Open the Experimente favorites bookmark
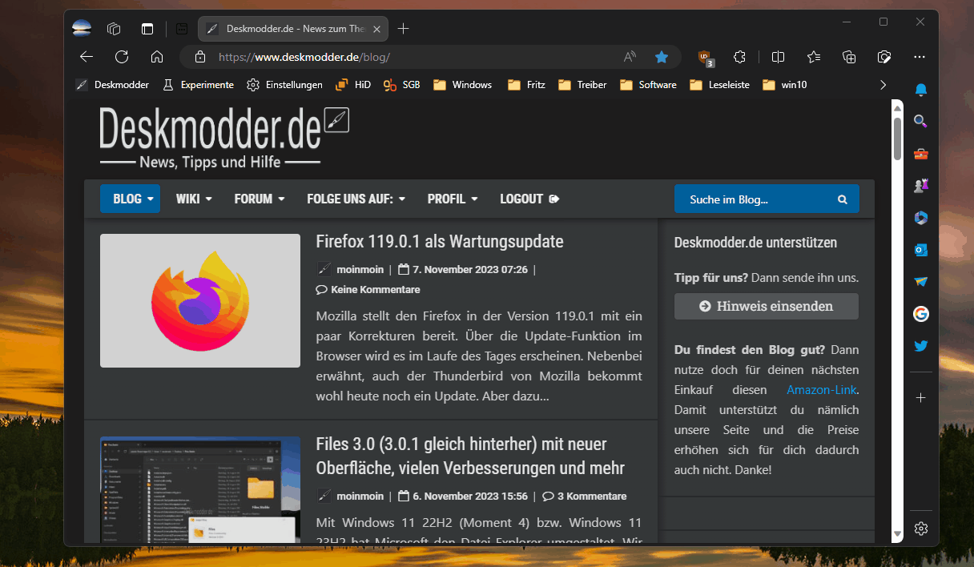The width and height of the screenshot is (974, 567). tap(198, 84)
